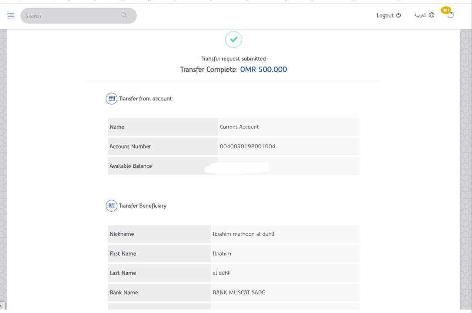Log out using the Logout link
Screen dimensions: 472x313
pyautogui.click(x=385, y=16)
